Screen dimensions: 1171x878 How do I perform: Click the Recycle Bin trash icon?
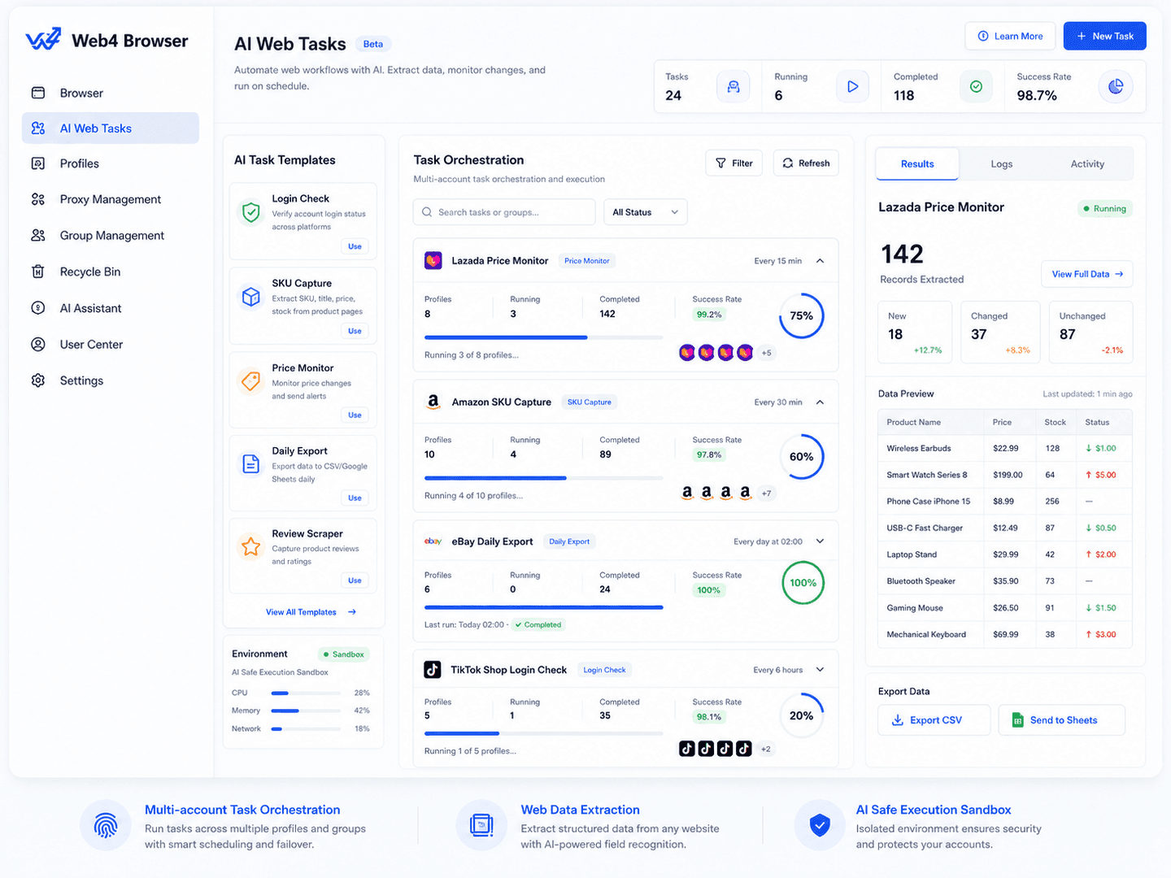pos(38,272)
